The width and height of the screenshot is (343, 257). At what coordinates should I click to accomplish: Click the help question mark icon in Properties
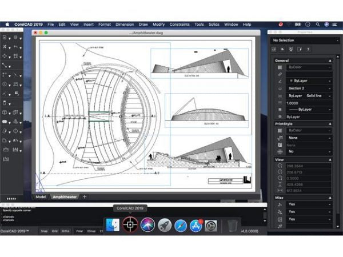click(308, 49)
